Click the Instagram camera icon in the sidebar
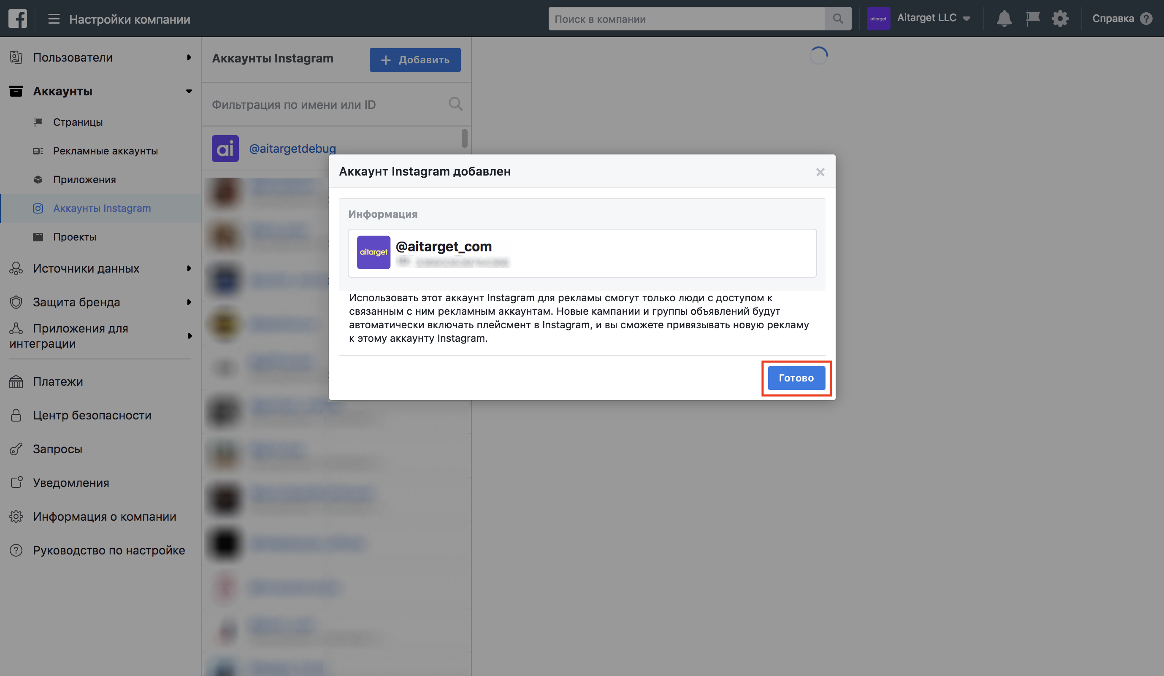 38,208
